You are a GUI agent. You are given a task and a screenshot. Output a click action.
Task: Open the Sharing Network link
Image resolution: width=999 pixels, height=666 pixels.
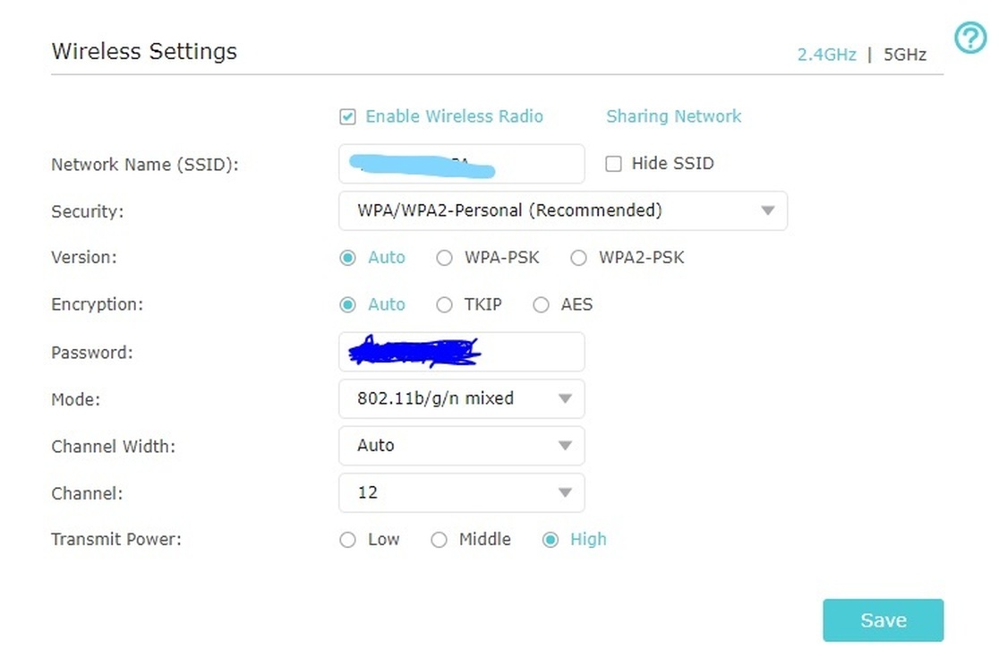pyautogui.click(x=673, y=116)
